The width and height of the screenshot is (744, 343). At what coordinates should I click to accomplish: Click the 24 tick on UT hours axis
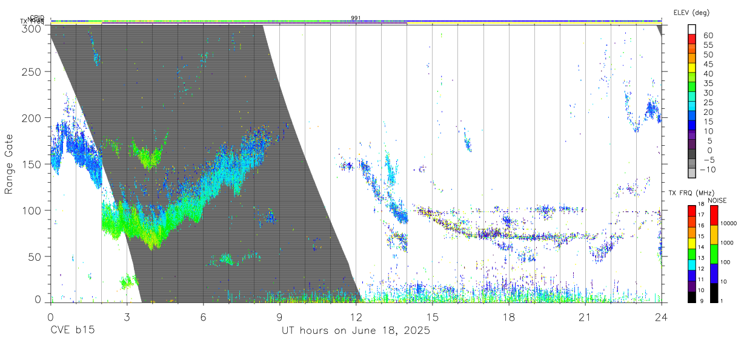[661, 317]
